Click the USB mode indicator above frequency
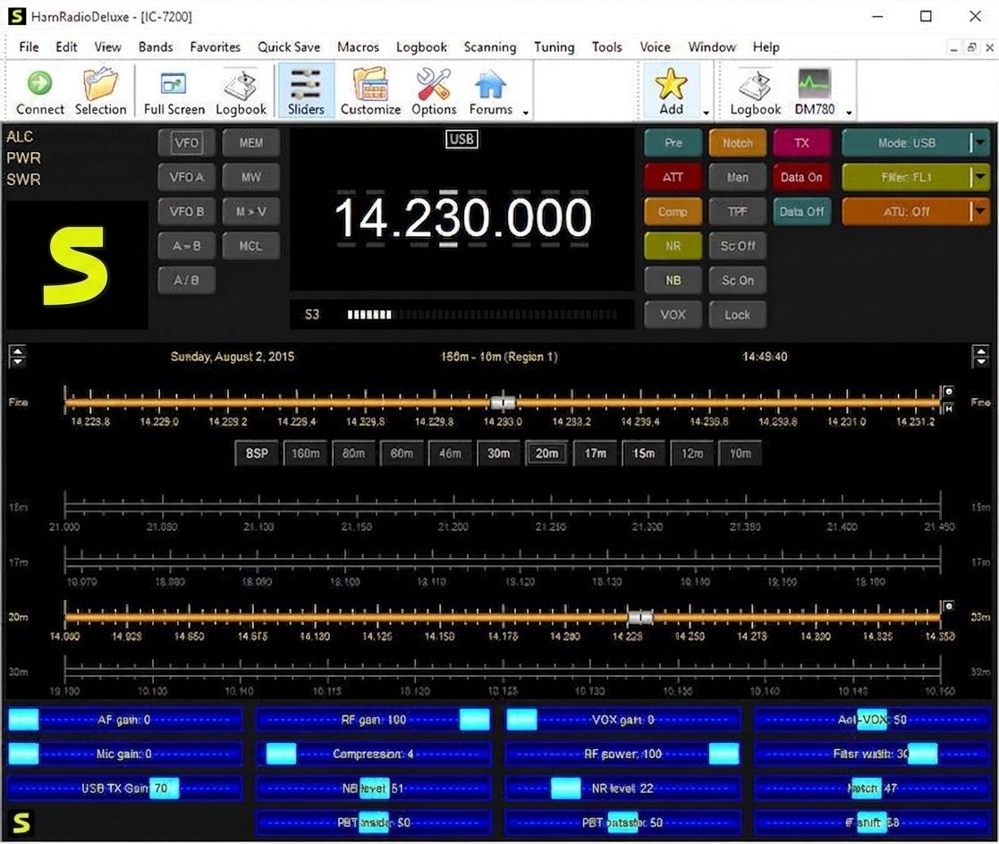Screen dimensions: 999x844 (461, 139)
